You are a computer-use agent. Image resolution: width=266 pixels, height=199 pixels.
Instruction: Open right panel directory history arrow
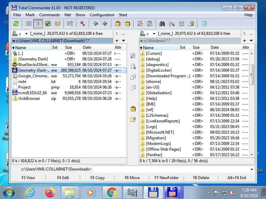click(251, 40)
